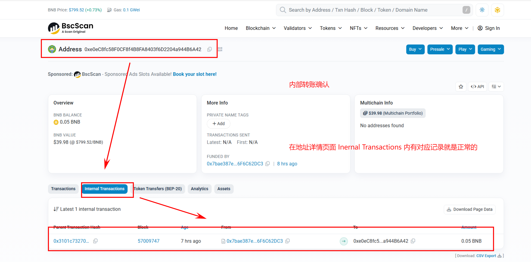531x262 pixels.
Task: Expand the Buy dropdown
Action: point(415,49)
